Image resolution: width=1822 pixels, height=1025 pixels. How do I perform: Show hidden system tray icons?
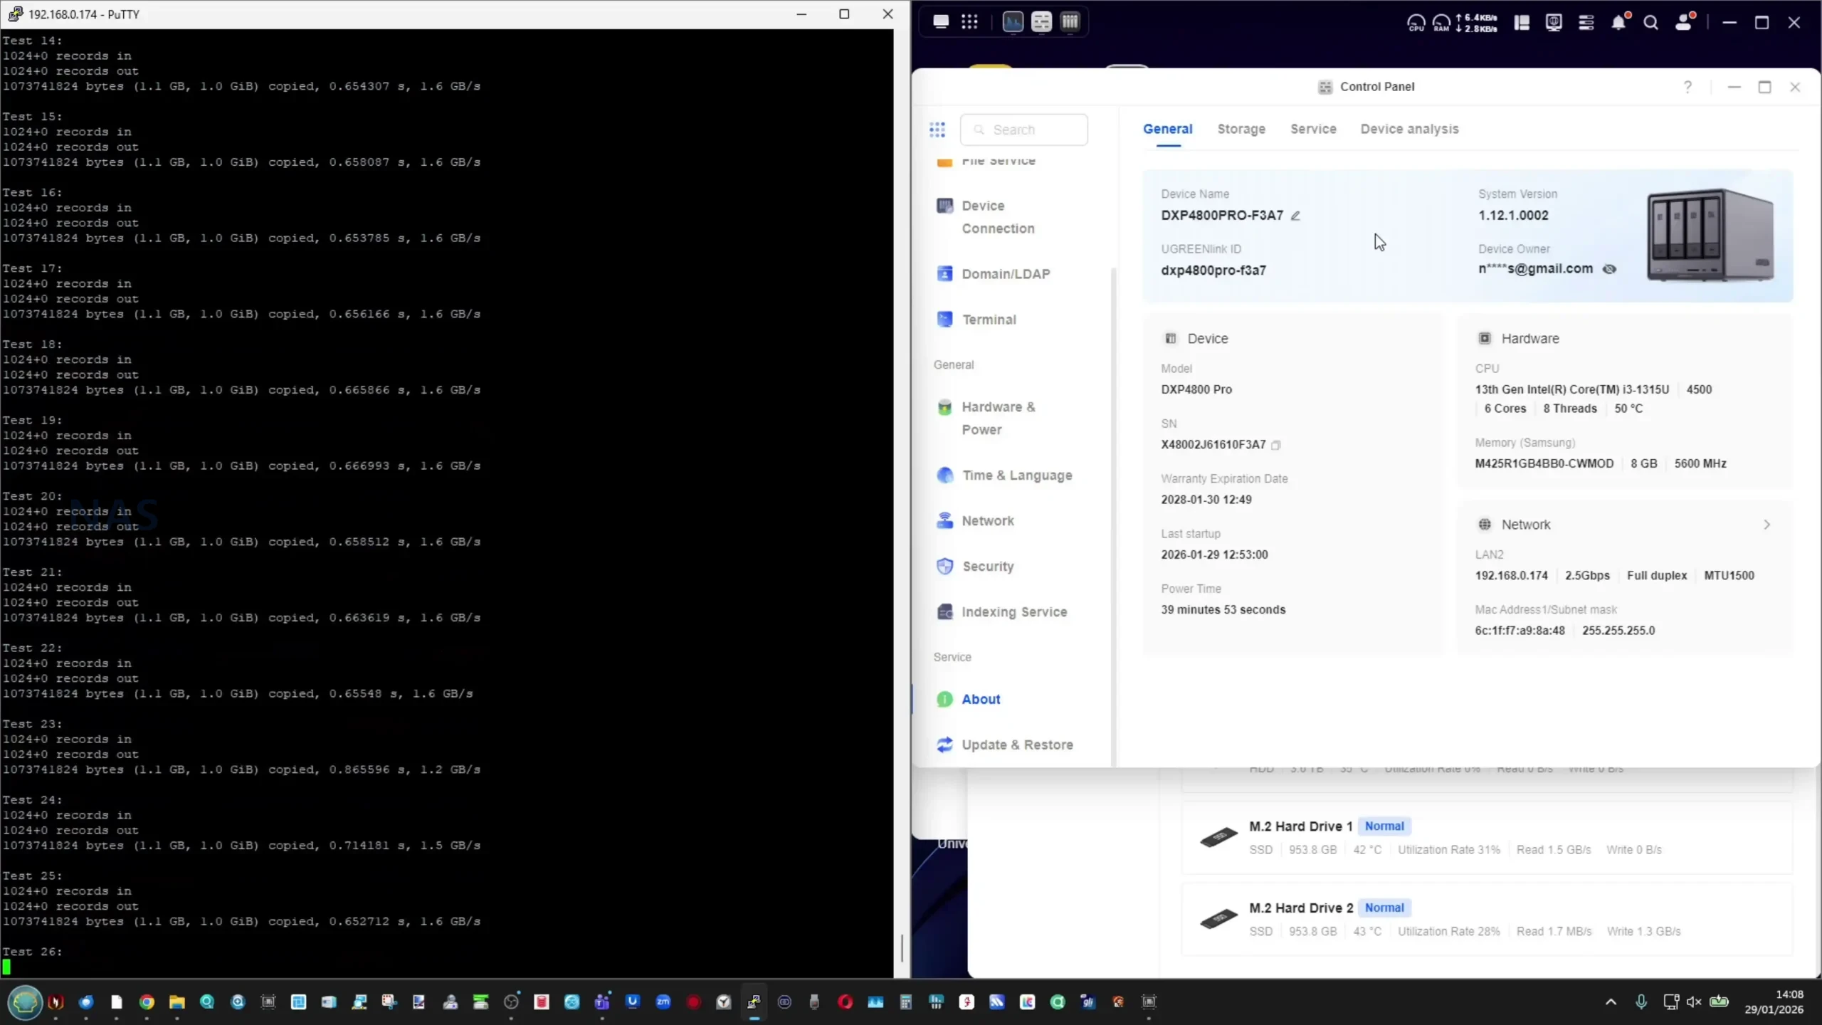[1611, 1002]
